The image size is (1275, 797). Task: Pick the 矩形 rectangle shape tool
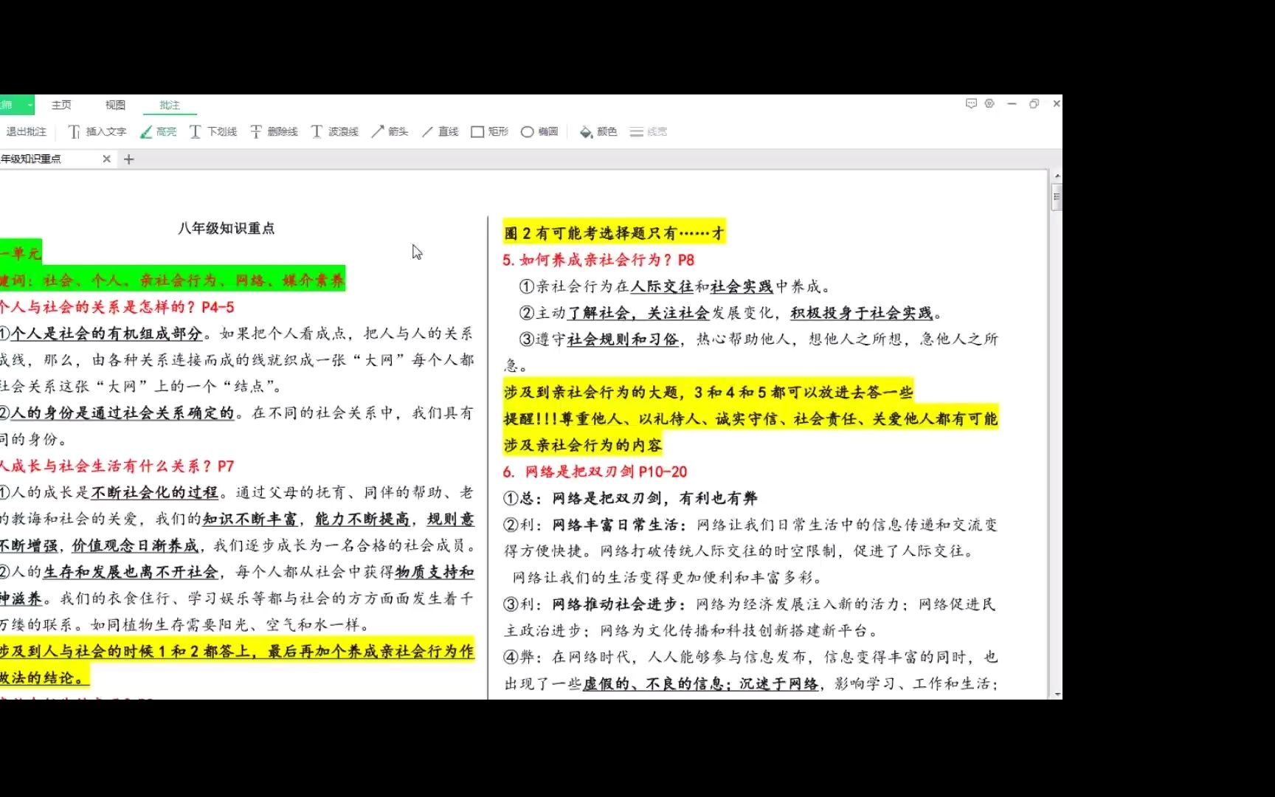[490, 131]
